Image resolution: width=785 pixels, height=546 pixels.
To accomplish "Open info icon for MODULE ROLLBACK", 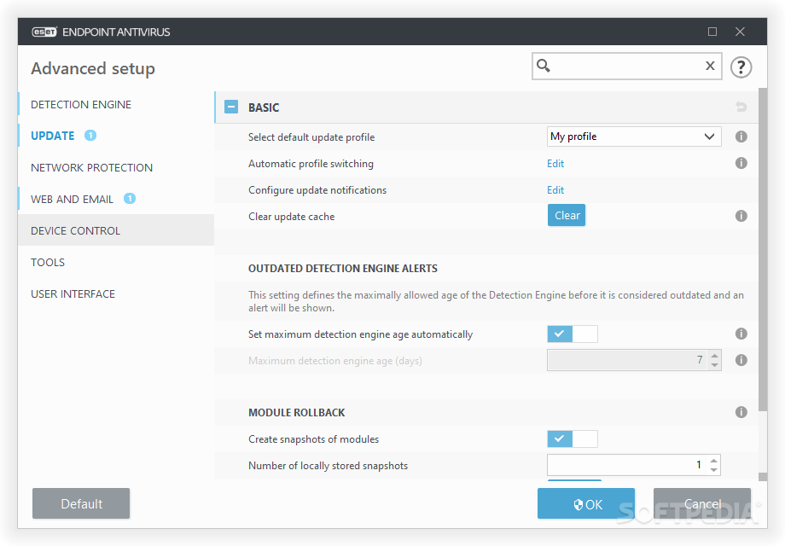I will (x=741, y=412).
